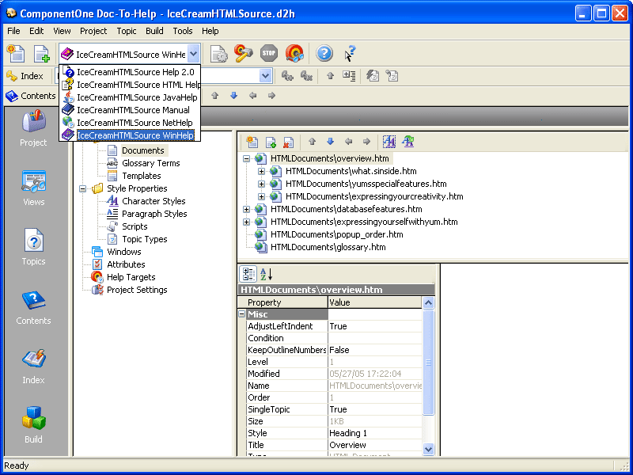This screenshot has height=475, width=633.
Task: Enable KeepOutlineNumbers for overview.htm
Action: pos(372,350)
